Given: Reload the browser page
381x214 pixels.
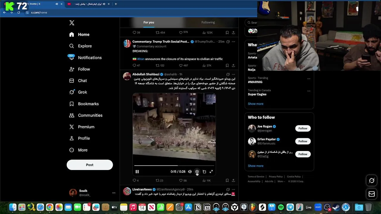Looking at the screenshot, I should [18, 12].
